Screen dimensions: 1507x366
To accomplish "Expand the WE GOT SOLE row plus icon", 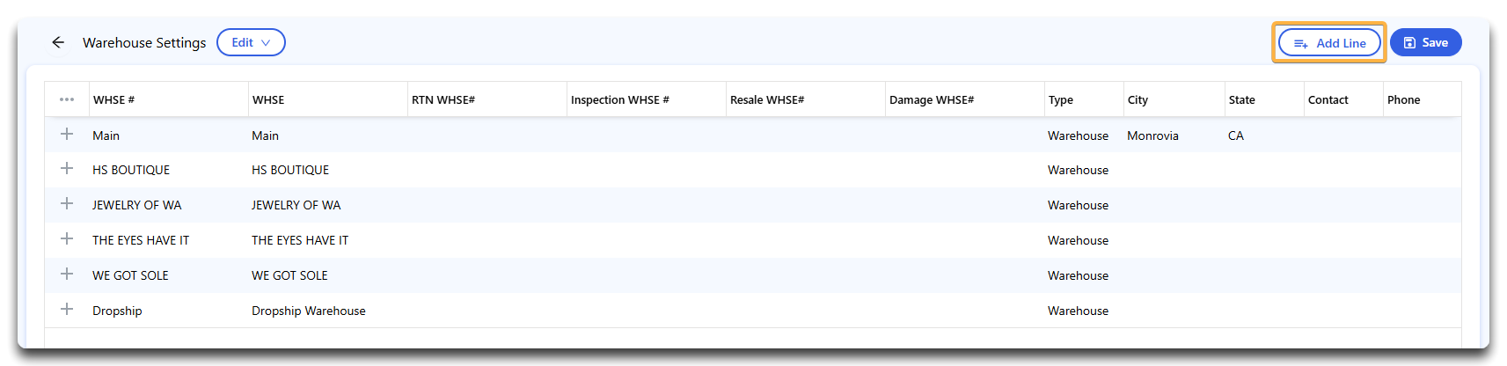I will tap(67, 274).
